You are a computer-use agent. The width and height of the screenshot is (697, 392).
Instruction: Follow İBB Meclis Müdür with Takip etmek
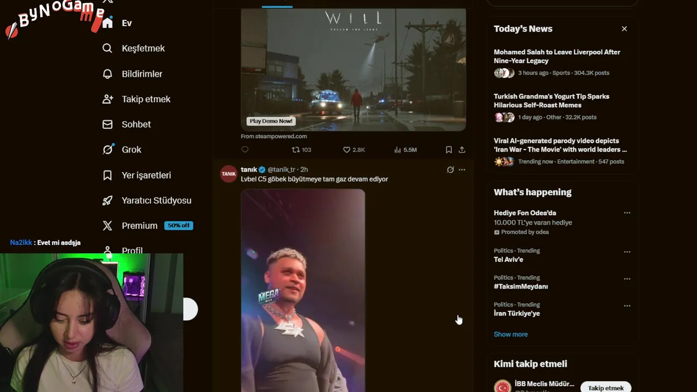[606, 388]
